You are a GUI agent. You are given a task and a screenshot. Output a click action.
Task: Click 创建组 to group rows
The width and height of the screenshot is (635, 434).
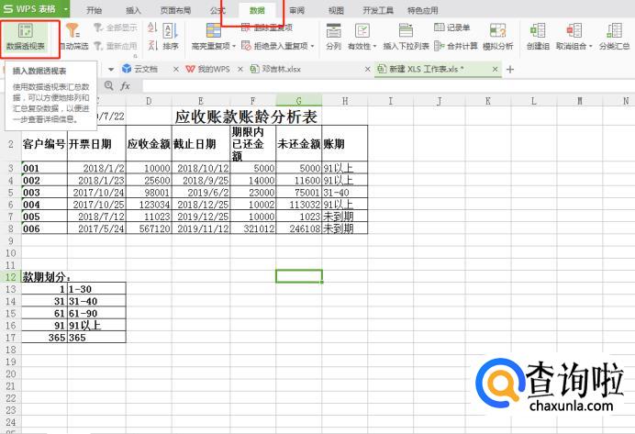click(x=538, y=38)
